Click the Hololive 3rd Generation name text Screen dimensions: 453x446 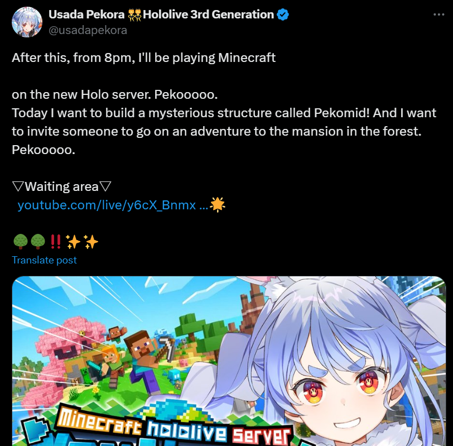tap(208, 15)
